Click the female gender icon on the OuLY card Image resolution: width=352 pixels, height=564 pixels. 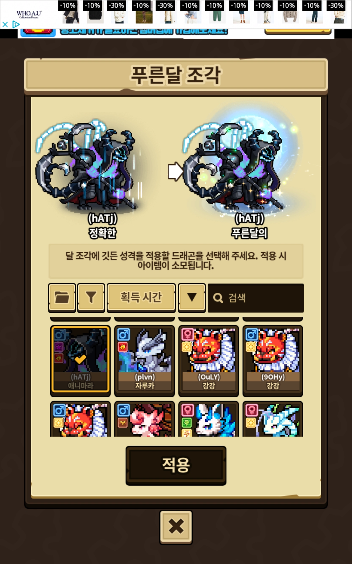pos(187,335)
